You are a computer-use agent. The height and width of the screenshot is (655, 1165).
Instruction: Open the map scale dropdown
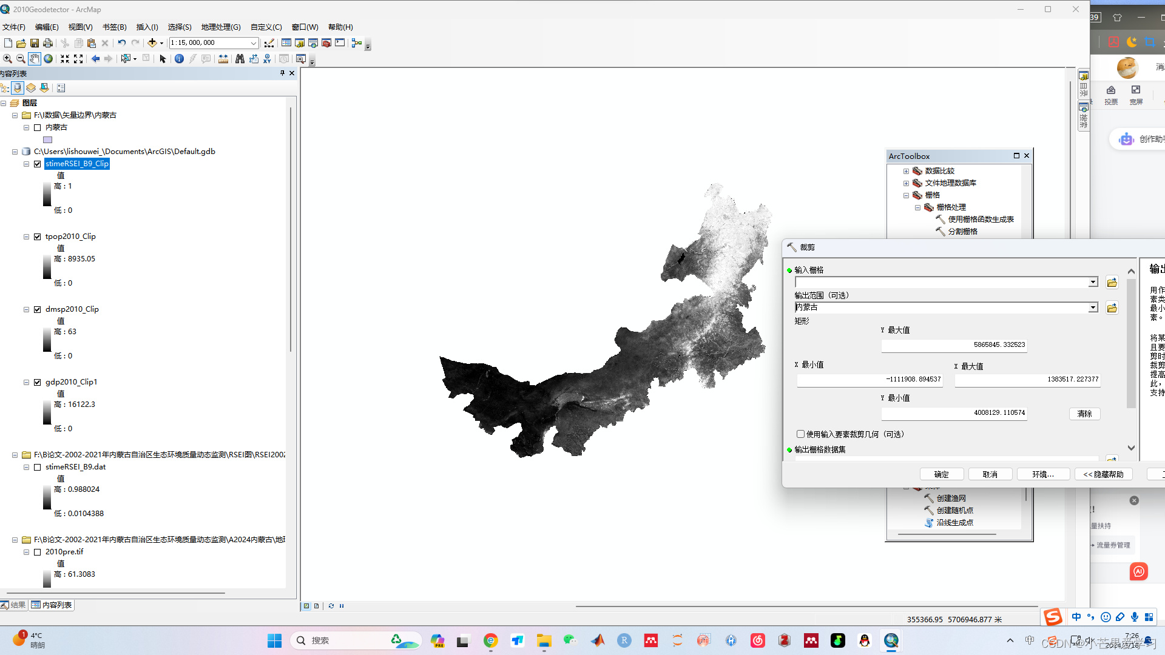click(254, 43)
